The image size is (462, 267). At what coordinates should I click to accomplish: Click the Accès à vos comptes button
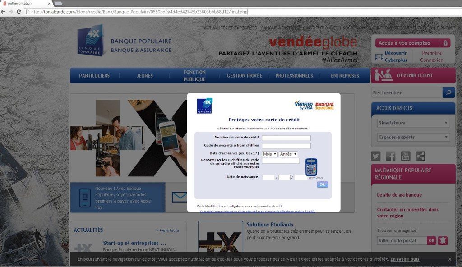413,43
